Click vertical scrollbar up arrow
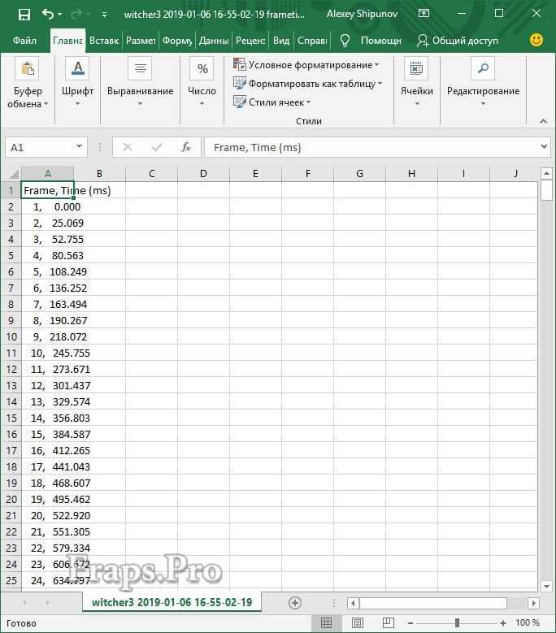This screenshot has height=633, width=556. point(546,174)
